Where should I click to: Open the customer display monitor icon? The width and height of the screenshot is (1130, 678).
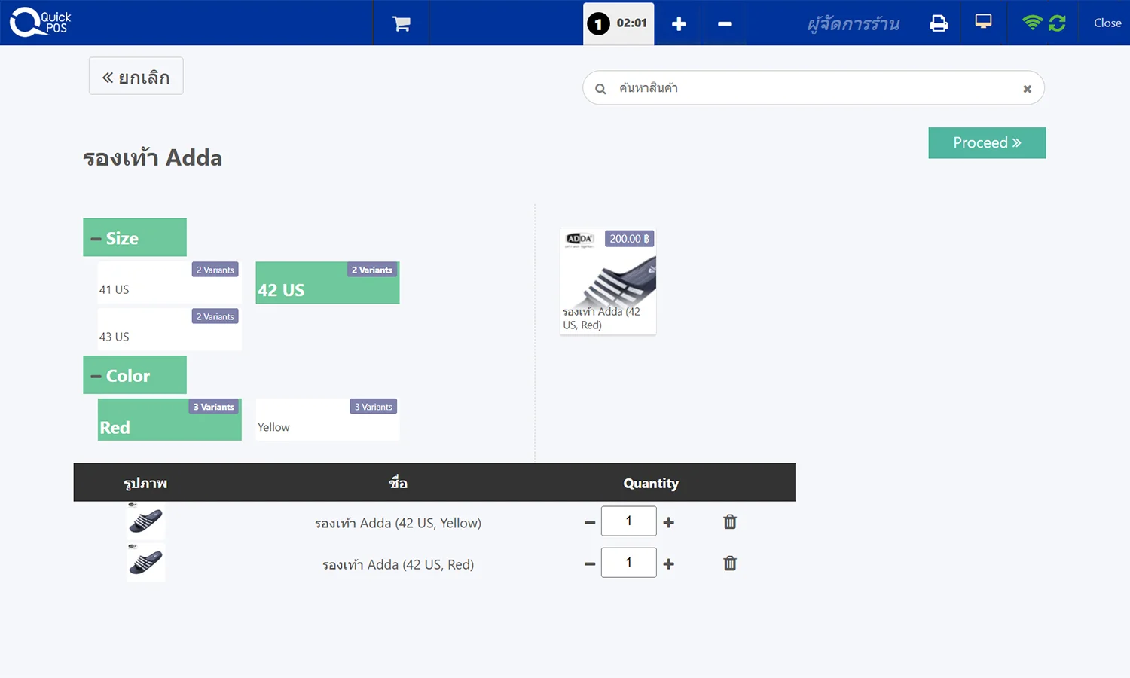click(983, 22)
